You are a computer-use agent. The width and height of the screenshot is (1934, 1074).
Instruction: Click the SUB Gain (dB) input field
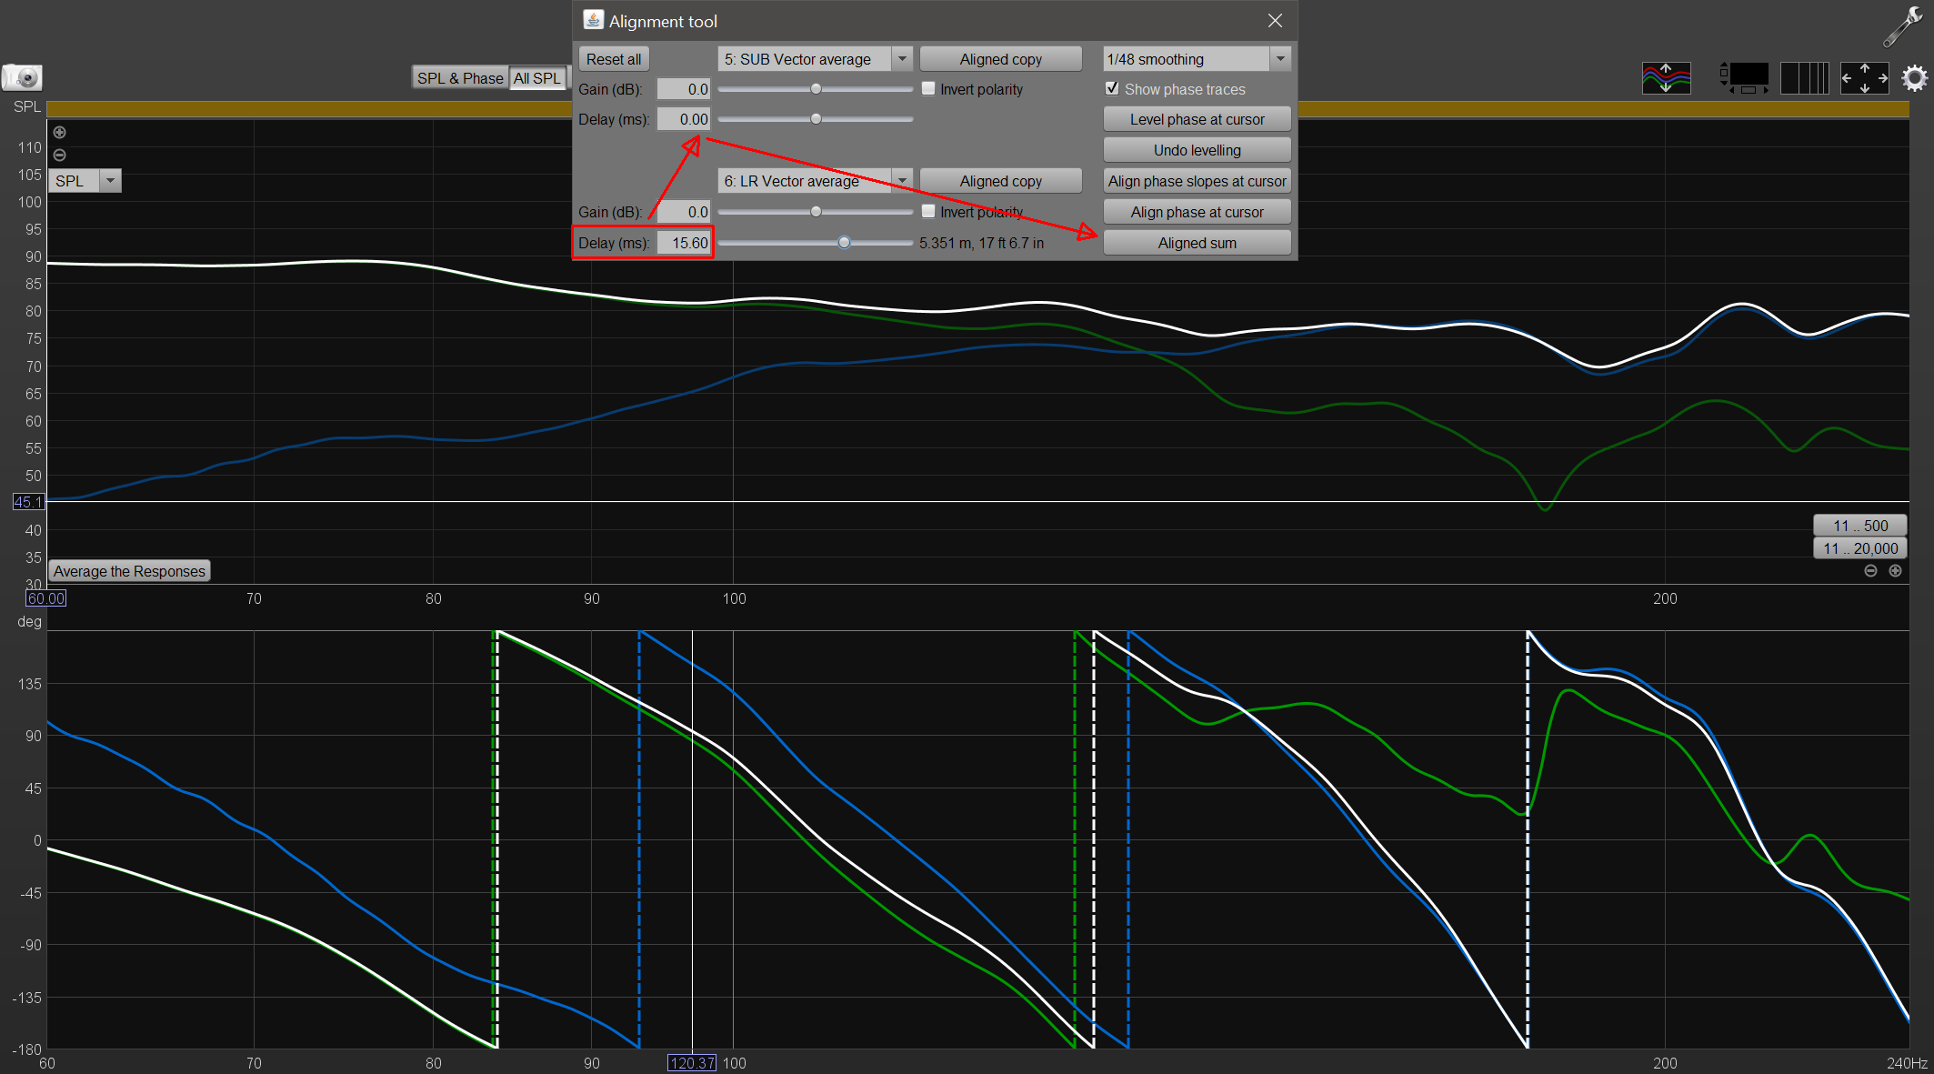pos(684,89)
